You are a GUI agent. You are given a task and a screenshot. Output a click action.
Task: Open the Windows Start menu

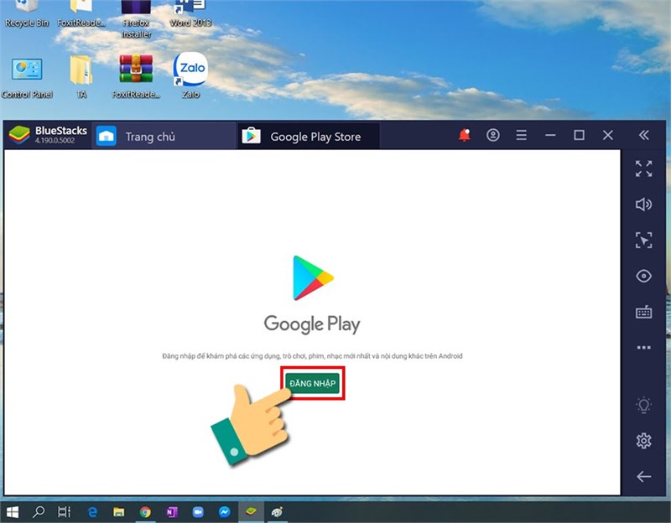pyautogui.click(x=13, y=512)
